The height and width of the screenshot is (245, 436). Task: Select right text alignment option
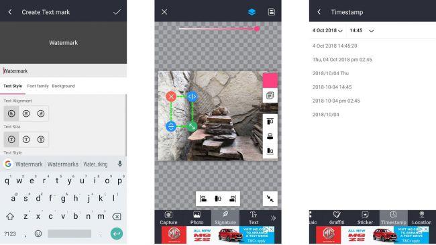(x=41, y=113)
